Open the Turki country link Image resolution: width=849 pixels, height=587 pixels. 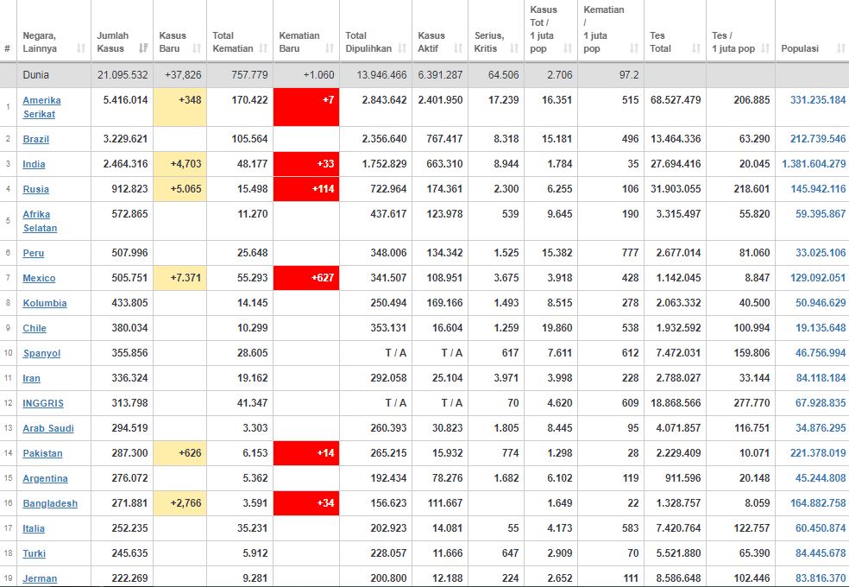pyautogui.click(x=35, y=552)
